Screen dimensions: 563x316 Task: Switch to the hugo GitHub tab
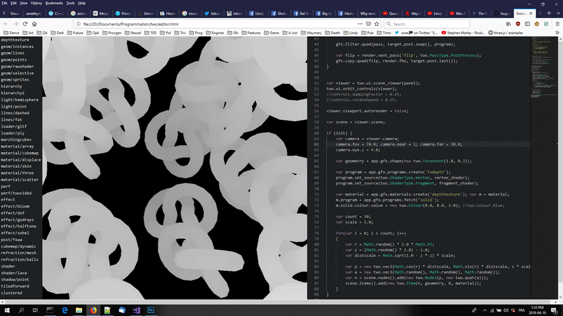click(x=503, y=13)
